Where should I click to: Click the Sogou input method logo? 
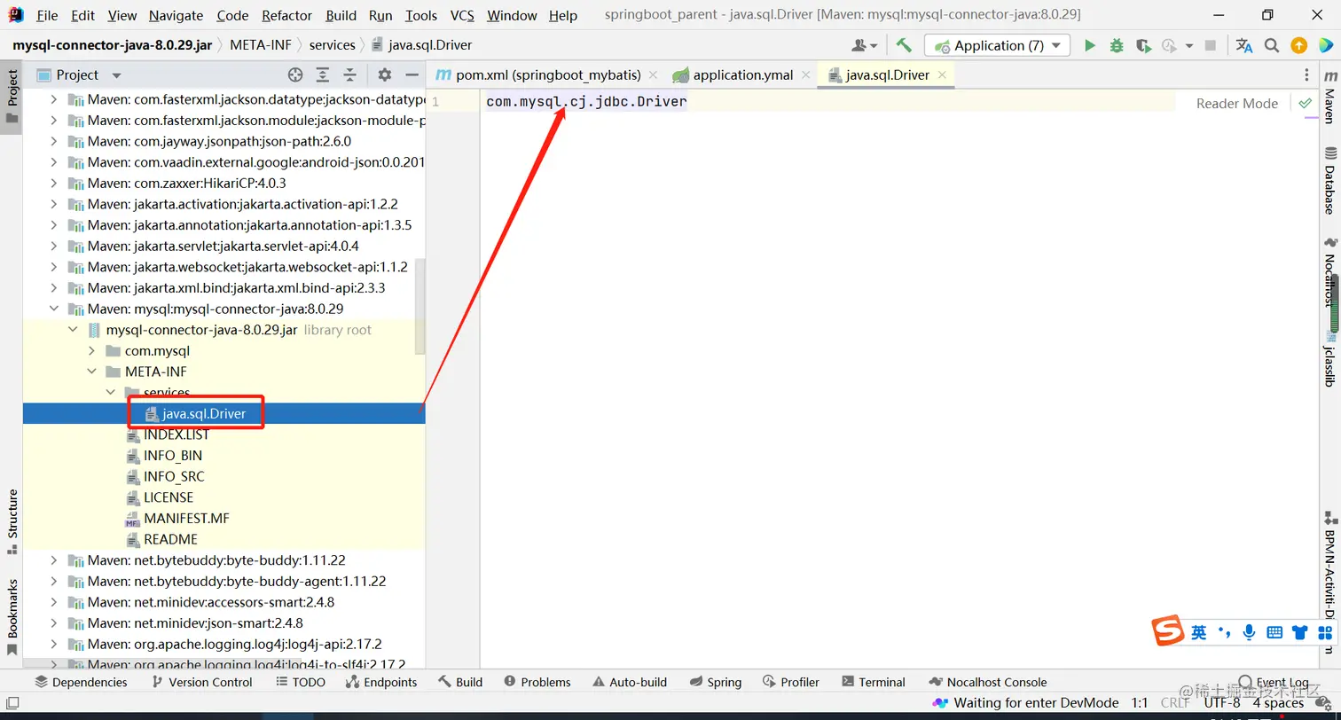coord(1168,630)
